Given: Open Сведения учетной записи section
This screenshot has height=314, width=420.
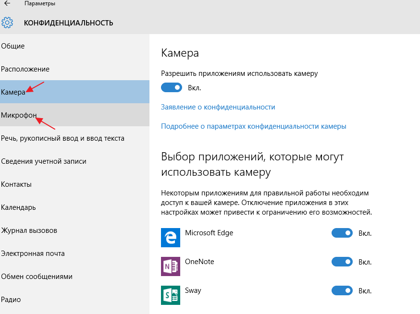Looking at the screenshot, I should click(x=44, y=161).
